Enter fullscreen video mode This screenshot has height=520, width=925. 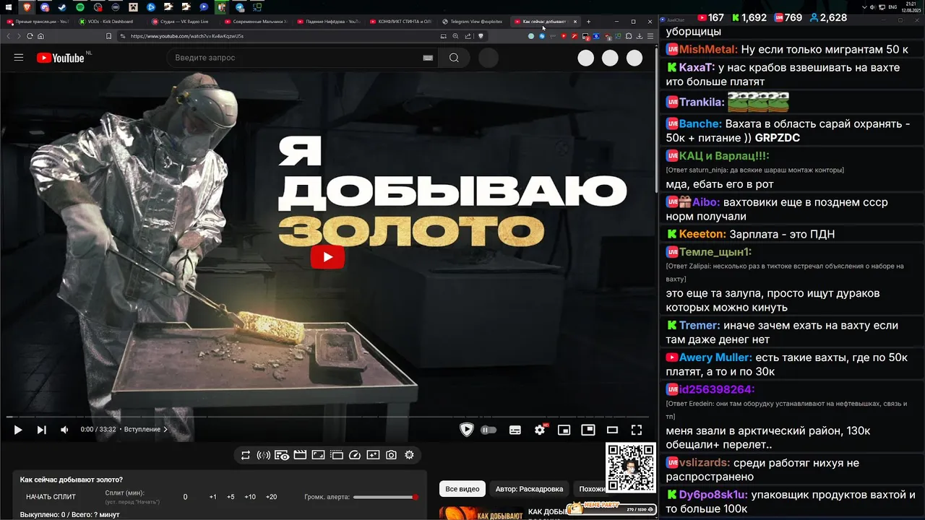(x=637, y=430)
